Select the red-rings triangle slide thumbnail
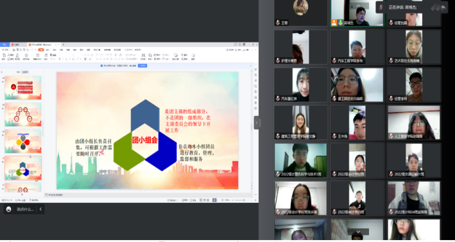Viewport: 455px width, 242px height. 23,115
